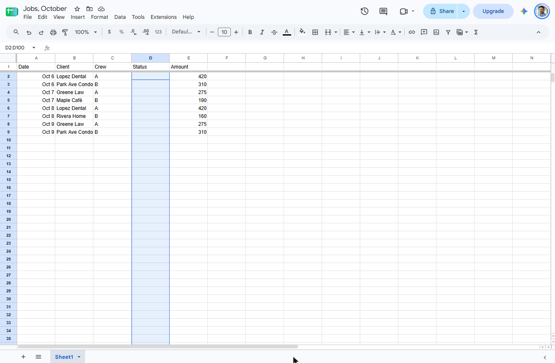Create a filter
The image size is (555, 363).
coord(448,32)
